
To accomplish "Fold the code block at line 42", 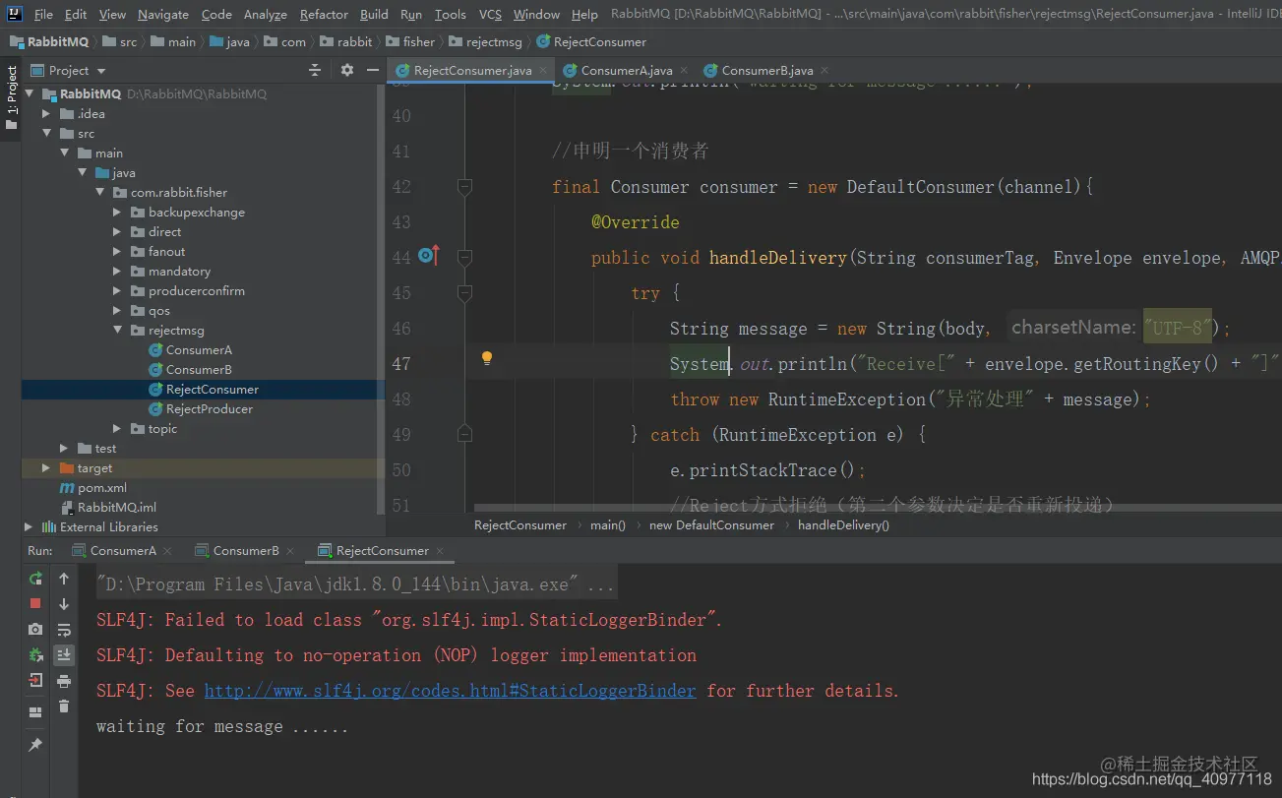I will click(x=465, y=186).
